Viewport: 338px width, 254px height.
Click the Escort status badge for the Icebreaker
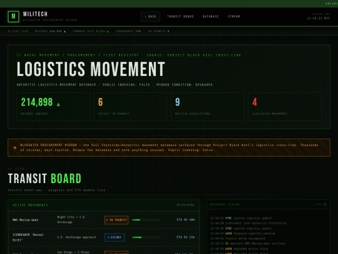click(115, 237)
